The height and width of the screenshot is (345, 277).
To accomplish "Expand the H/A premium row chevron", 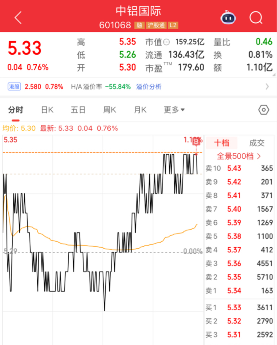I will tap(267, 87).
